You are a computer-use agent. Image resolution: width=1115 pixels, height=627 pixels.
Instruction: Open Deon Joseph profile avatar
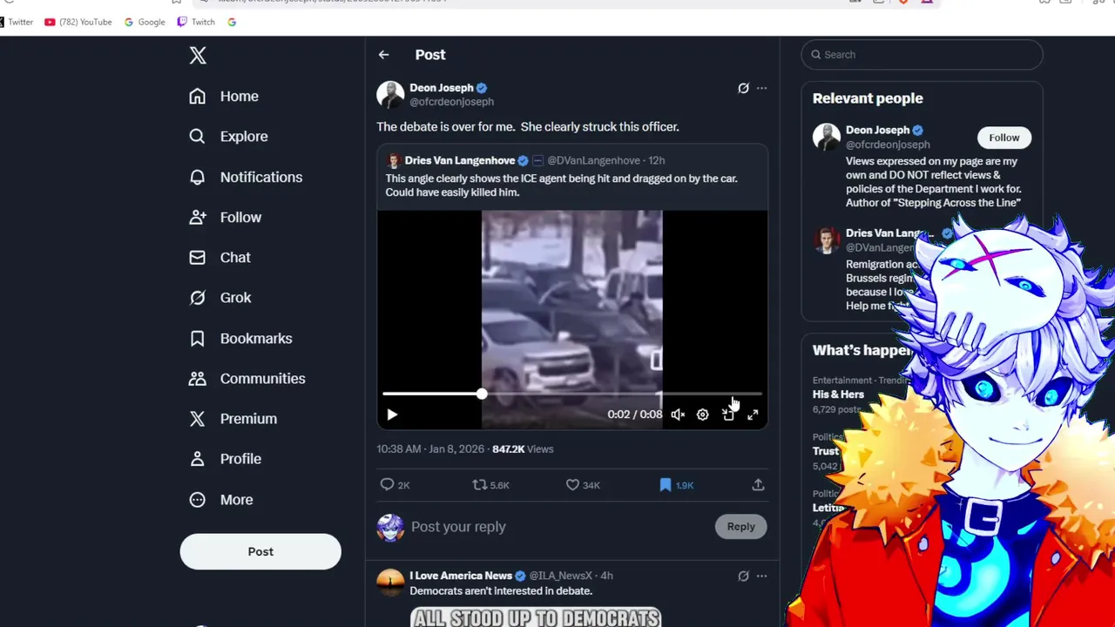pos(390,95)
